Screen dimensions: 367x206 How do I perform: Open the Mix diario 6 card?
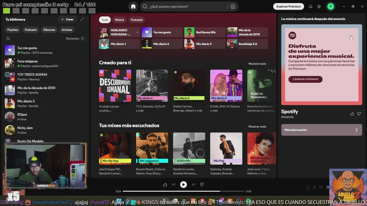(x=226, y=91)
